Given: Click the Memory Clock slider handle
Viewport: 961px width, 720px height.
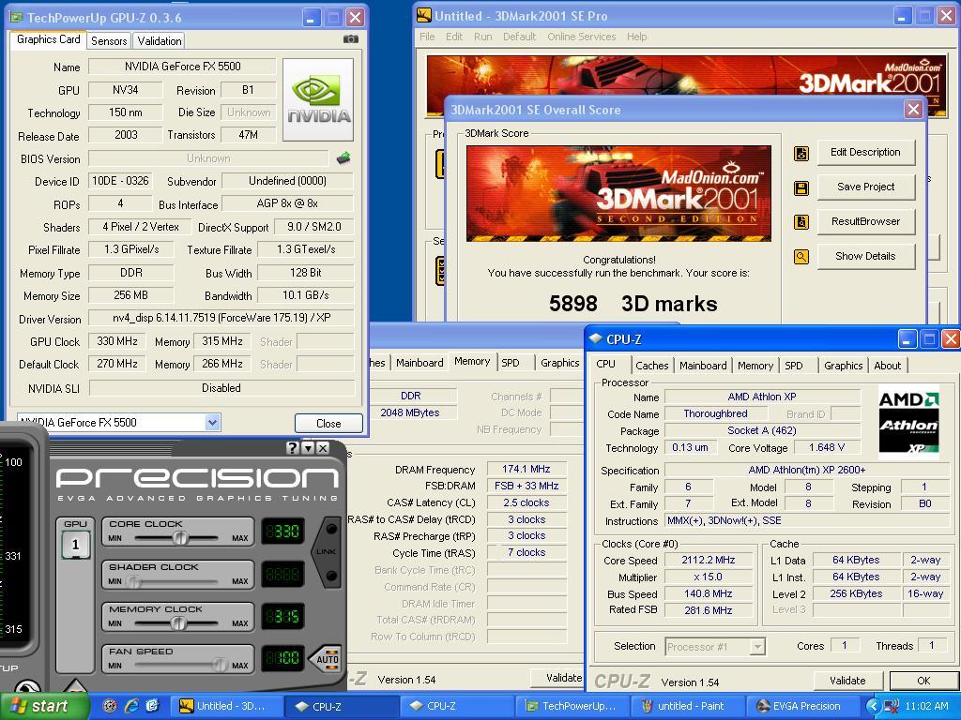Looking at the screenshot, I should click(x=178, y=623).
